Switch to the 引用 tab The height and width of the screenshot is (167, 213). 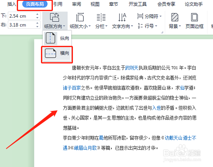pyautogui.click(x=58, y=4)
